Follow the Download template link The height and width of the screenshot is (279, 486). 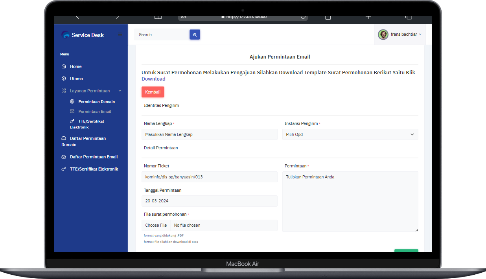pos(153,79)
